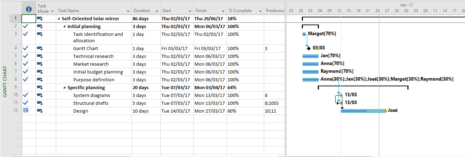This screenshot has height=157, width=465.
Task: Collapse the Initial planning summary task
Action: click(x=64, y=27)
